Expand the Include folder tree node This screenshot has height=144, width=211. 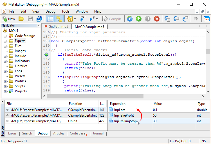pyautogui.click(x=5, y=56)
